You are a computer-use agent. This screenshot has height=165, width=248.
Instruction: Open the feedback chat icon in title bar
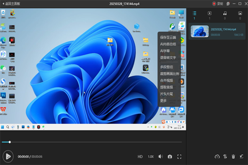tap(228, 4)
